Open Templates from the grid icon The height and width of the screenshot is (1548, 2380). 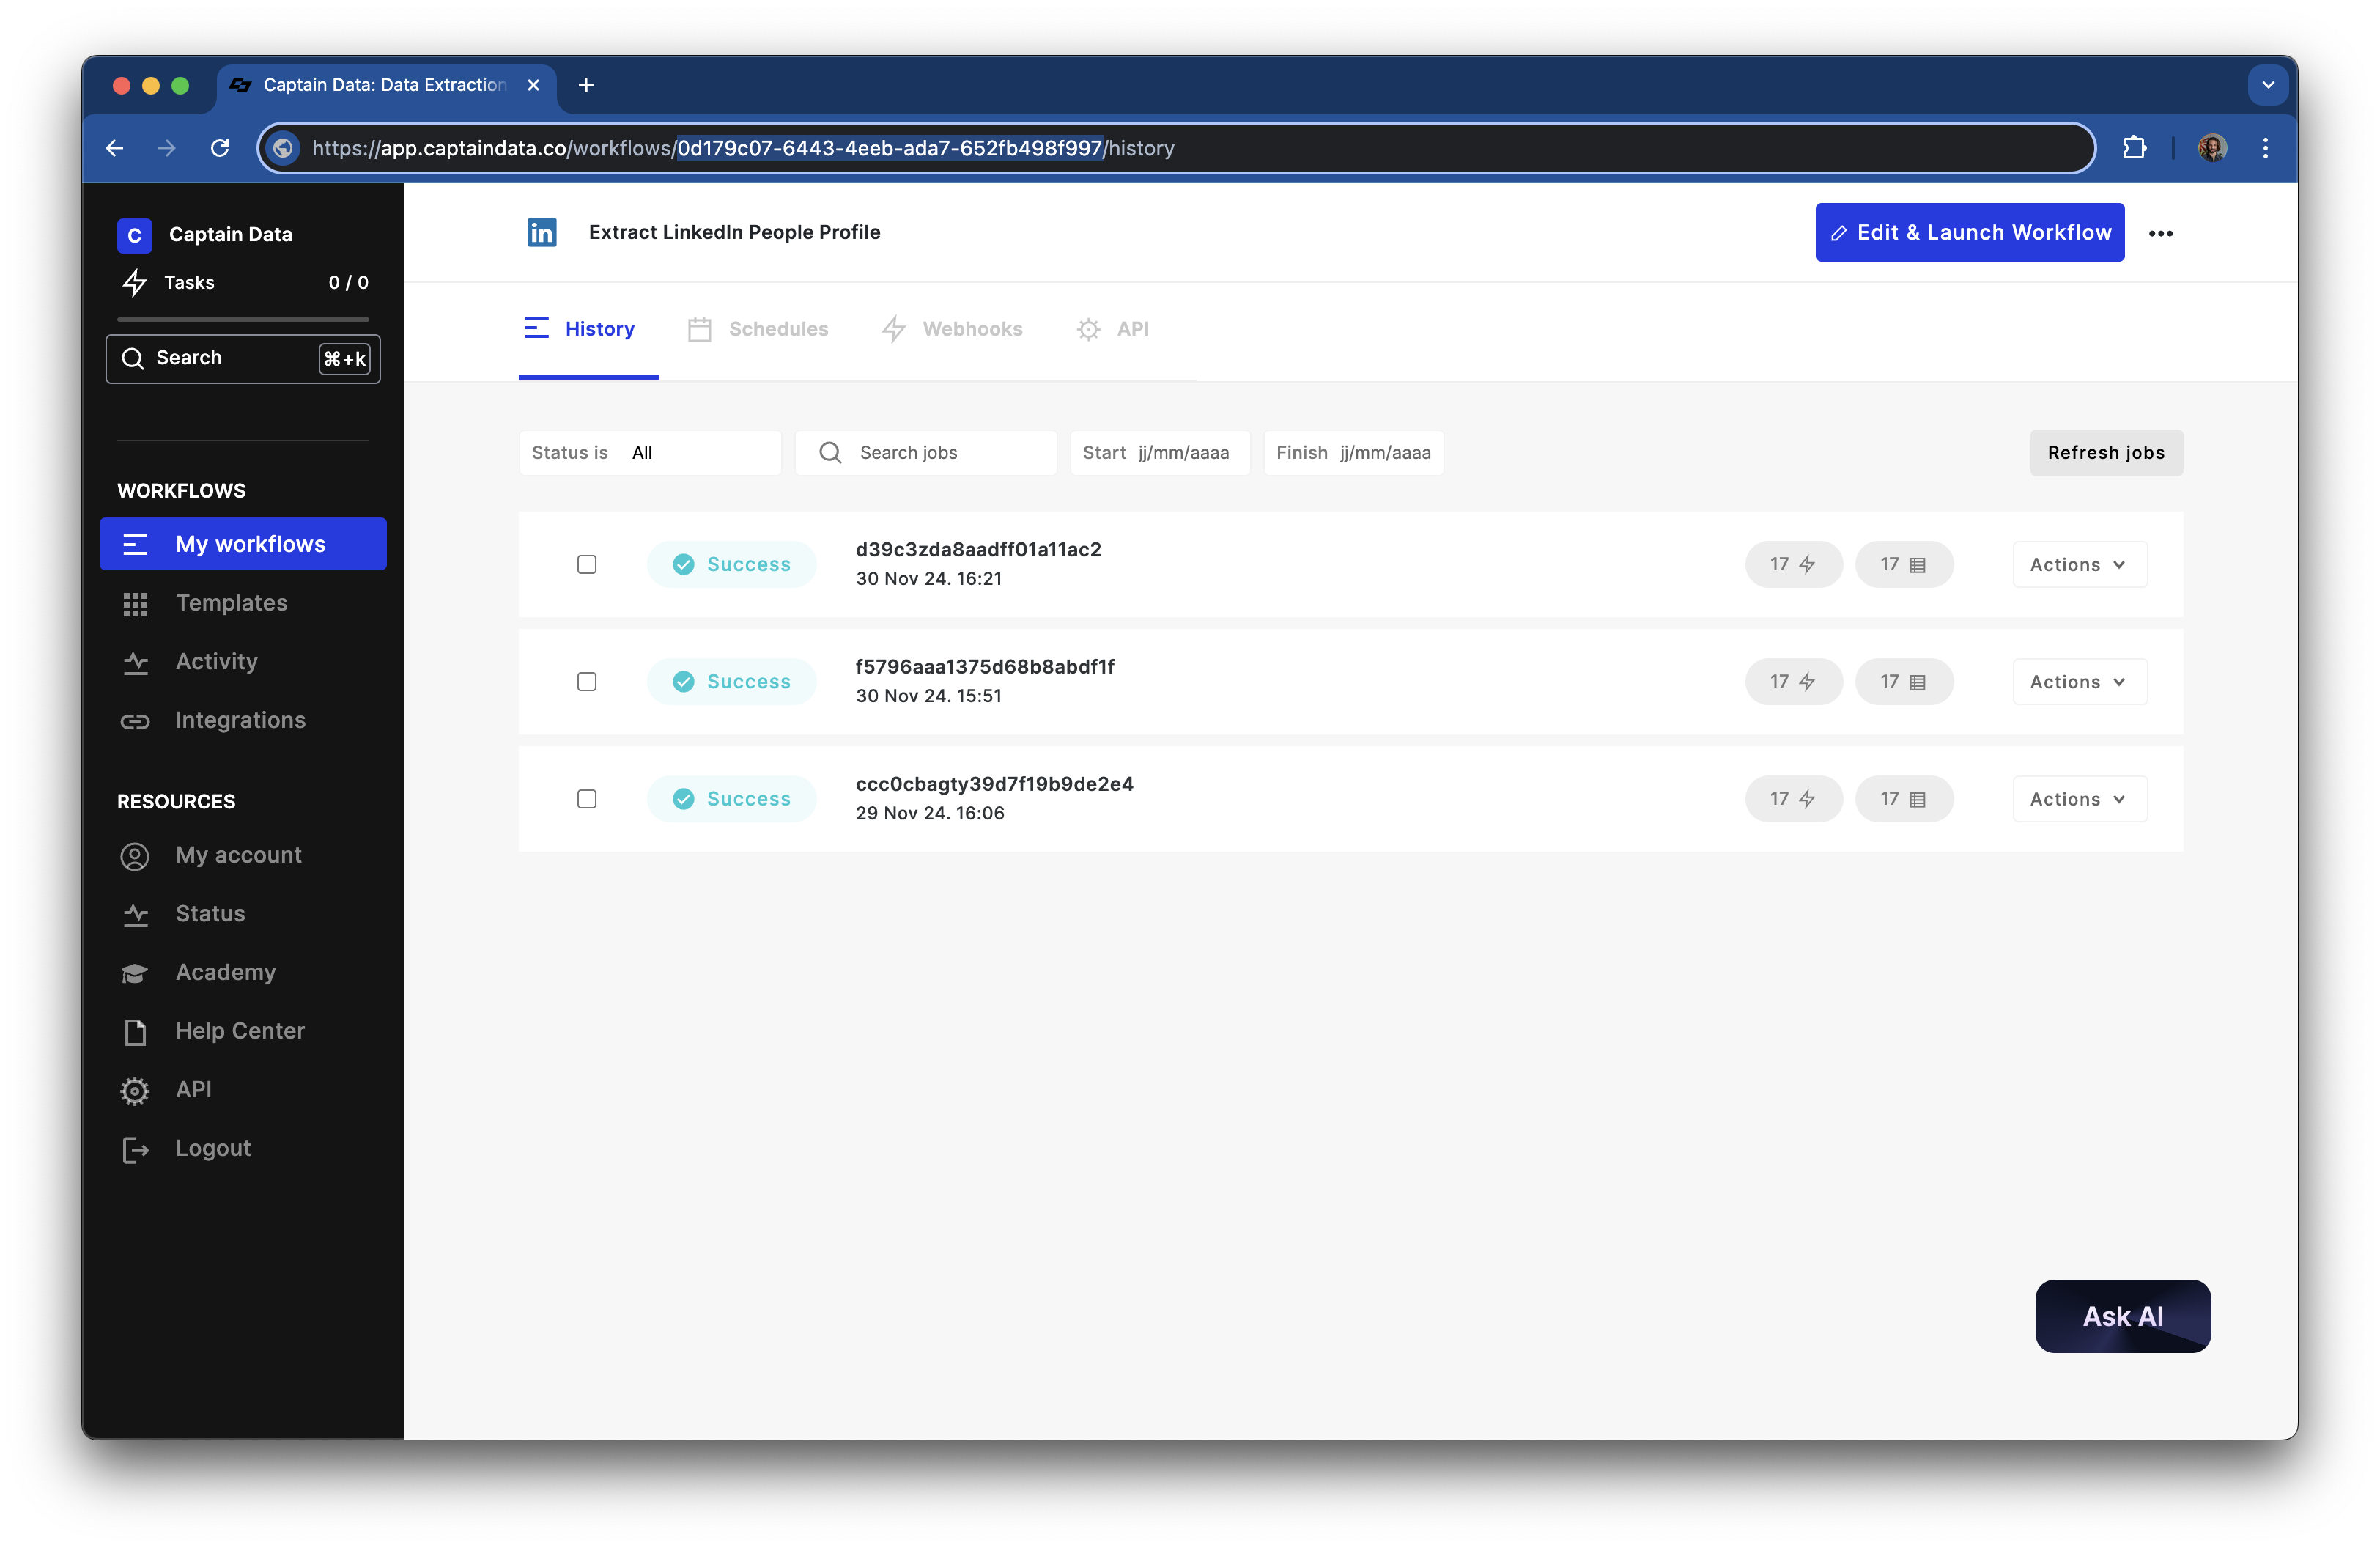pyautogui.click(x=135, y=603)
